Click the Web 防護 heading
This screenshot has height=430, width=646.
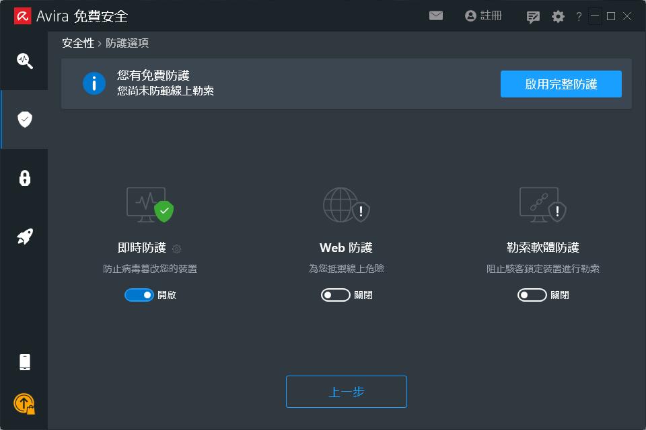pyautogui.click(x=346, y=248)
